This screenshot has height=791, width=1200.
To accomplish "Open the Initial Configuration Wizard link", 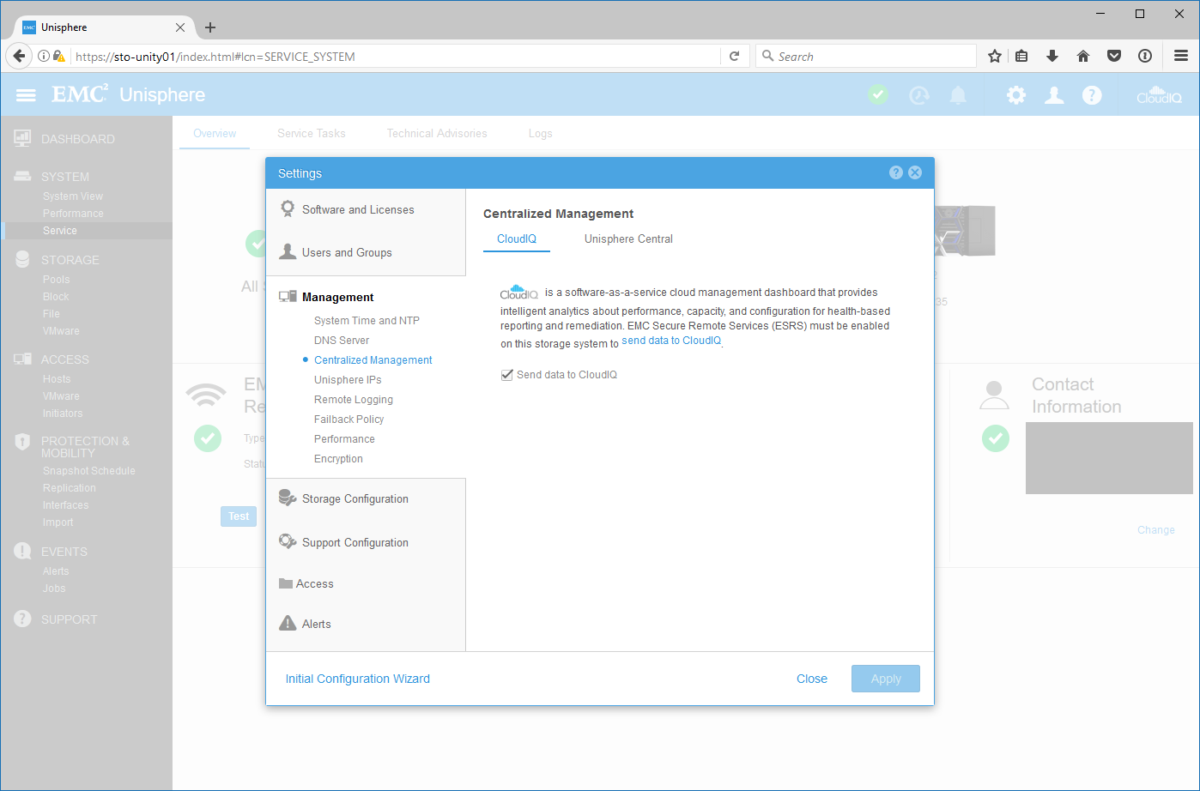I will 357,679.
